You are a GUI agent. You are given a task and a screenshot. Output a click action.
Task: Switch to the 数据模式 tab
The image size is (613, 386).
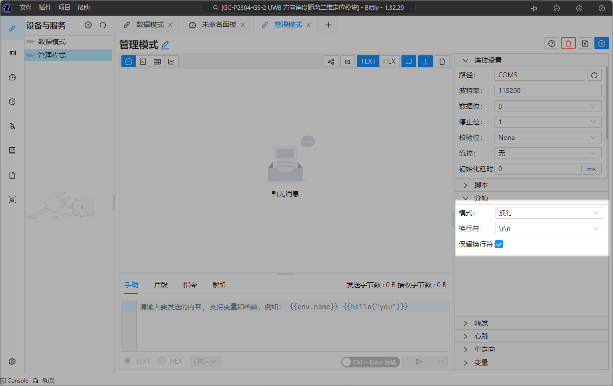coord(149,24)
